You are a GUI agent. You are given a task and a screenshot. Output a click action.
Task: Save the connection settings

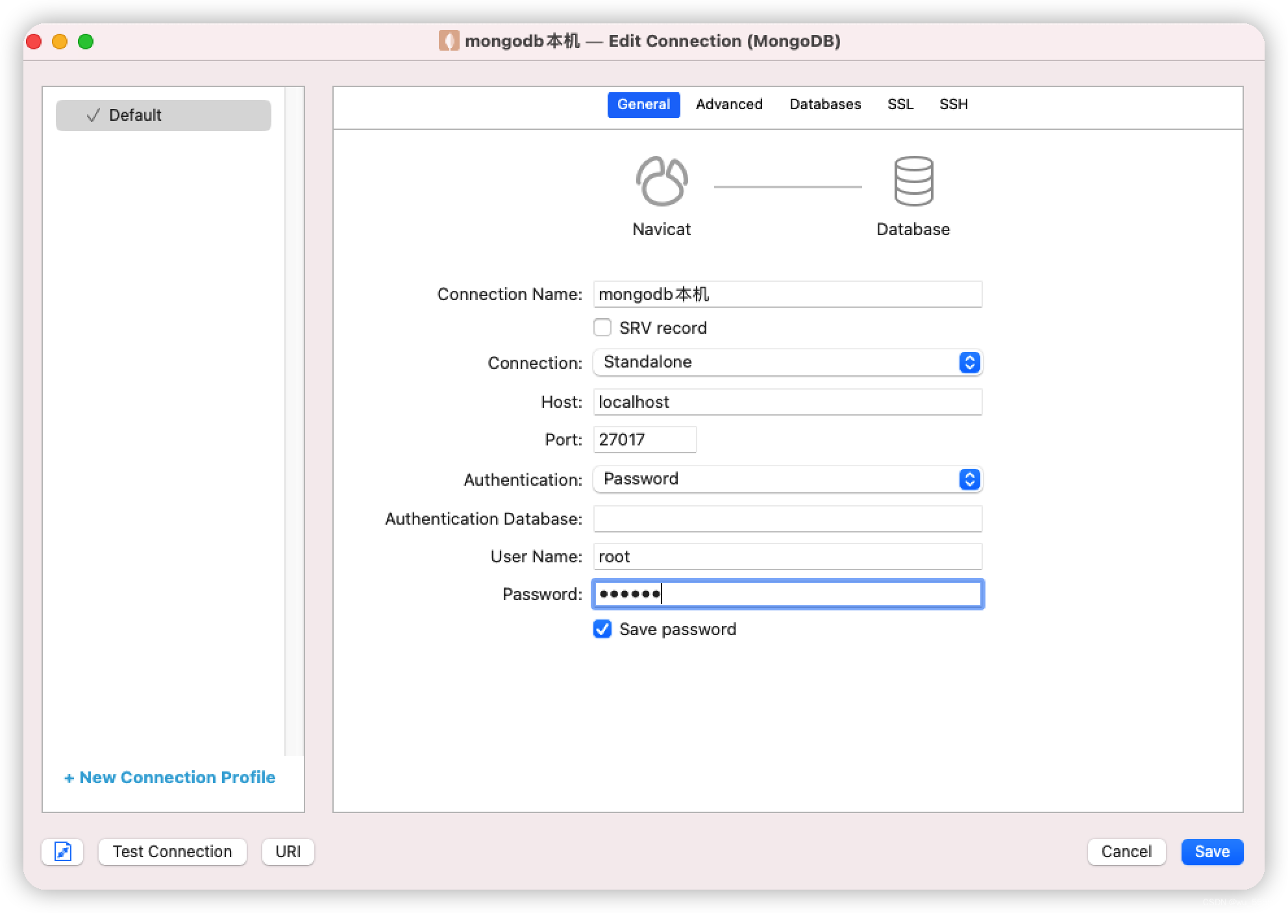[1211, 851]
